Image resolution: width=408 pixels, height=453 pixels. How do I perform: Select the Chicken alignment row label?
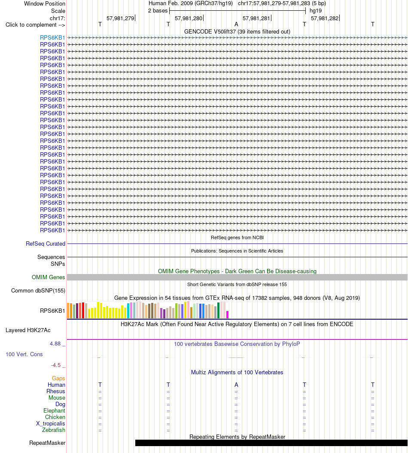coord(55,417)
